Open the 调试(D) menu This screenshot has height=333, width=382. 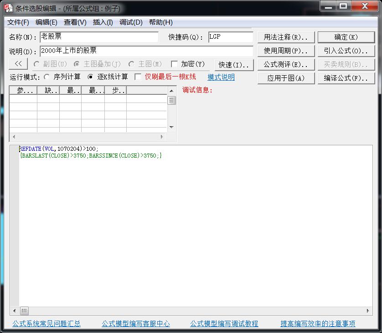131,22
